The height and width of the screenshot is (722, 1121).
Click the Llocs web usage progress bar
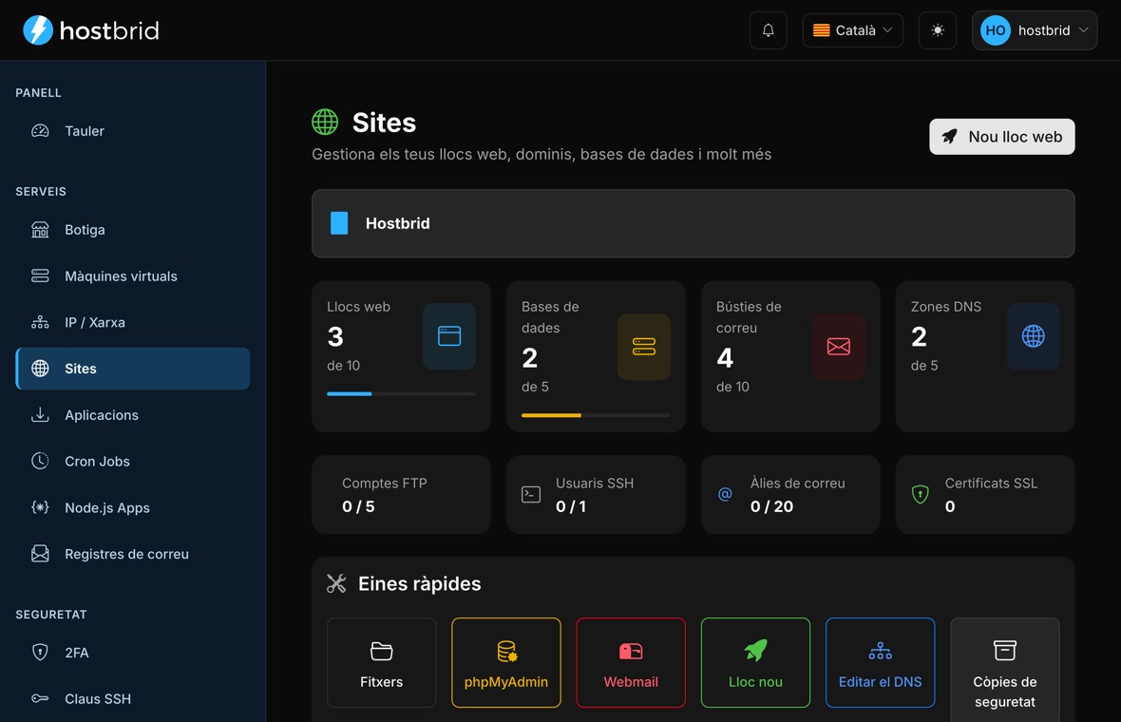coord(401,394)
